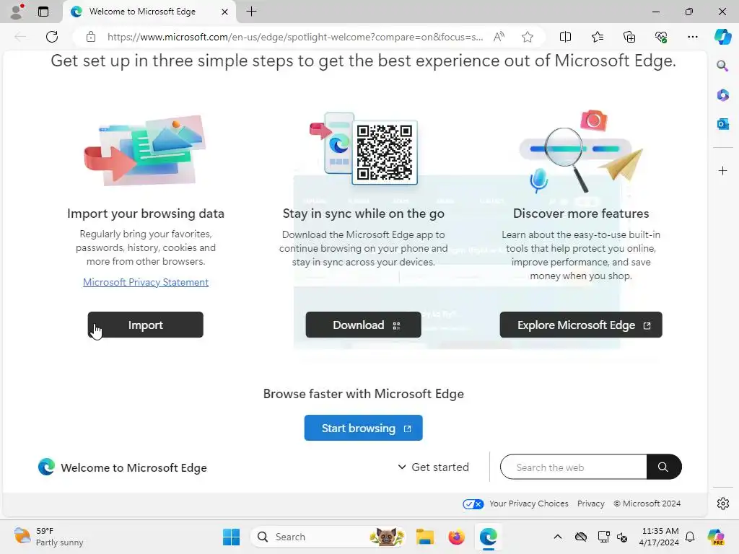This screenshot has height=554, width=739.
Task: Open File Explorer from taskbar
Action: (x=424, y=537)
